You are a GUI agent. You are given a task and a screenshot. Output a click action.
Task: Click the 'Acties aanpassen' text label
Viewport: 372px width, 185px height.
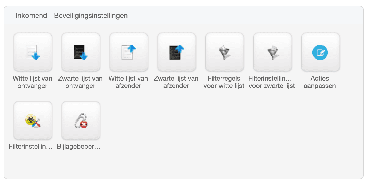coord(320,82)
